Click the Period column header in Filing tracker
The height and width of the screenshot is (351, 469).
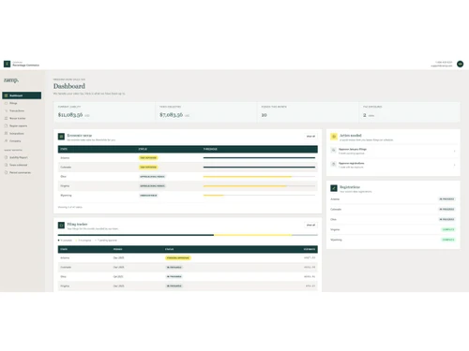(117, 249)
